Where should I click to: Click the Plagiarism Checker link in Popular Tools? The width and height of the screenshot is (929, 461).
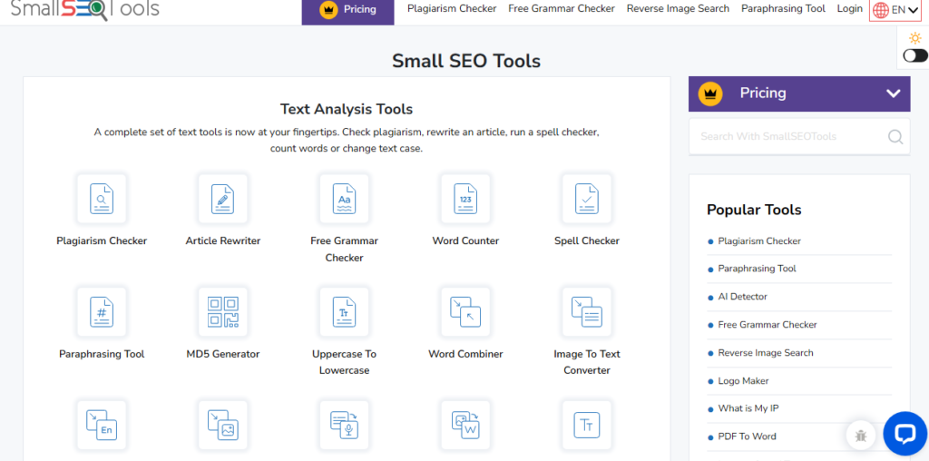(759, 241)
